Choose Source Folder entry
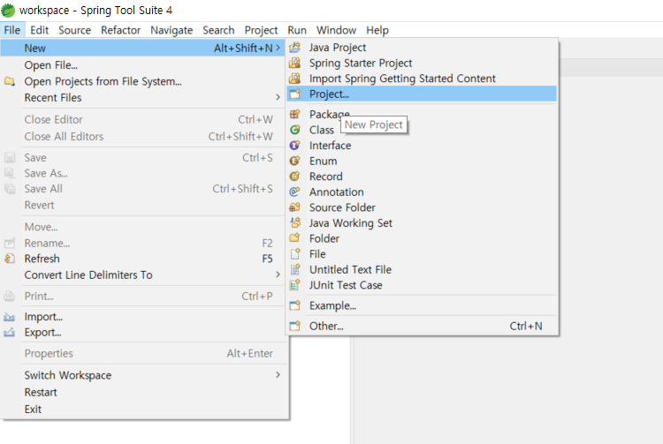Viewport: 663px width, 444px height. (x=422, y=207)
